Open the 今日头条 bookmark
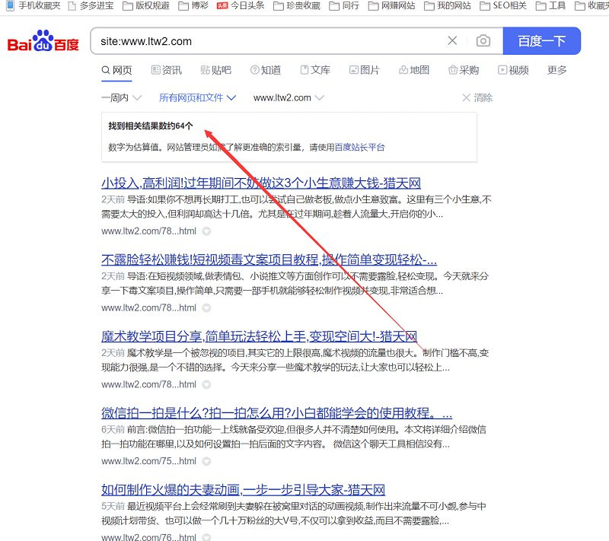The height and width of the screenshot is (541, 609). [241, 6]
